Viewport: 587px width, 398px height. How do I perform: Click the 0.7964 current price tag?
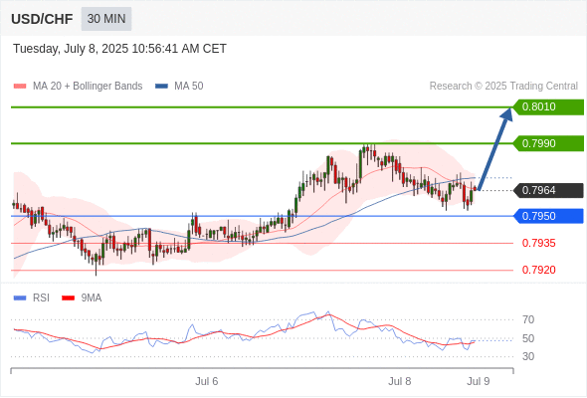tap(548, 190)
